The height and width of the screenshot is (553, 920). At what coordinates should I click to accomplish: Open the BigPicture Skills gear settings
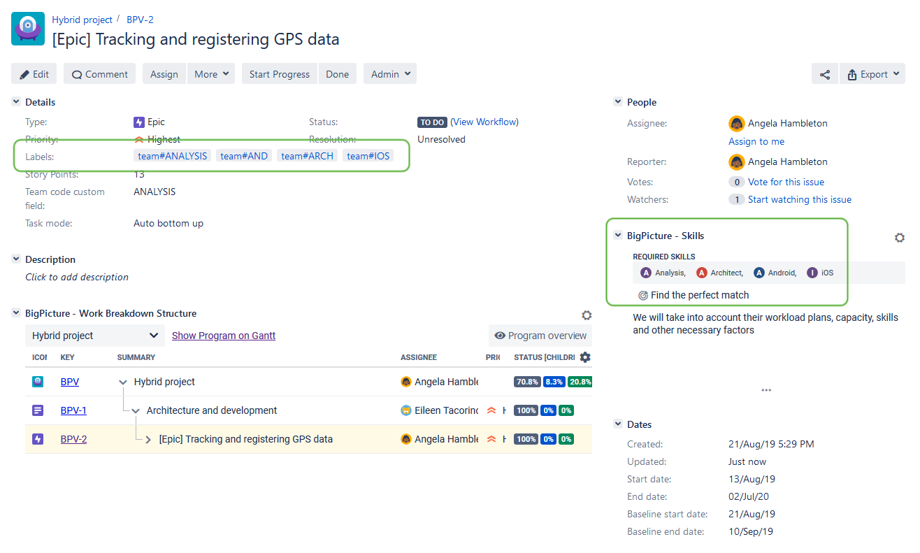900,237
